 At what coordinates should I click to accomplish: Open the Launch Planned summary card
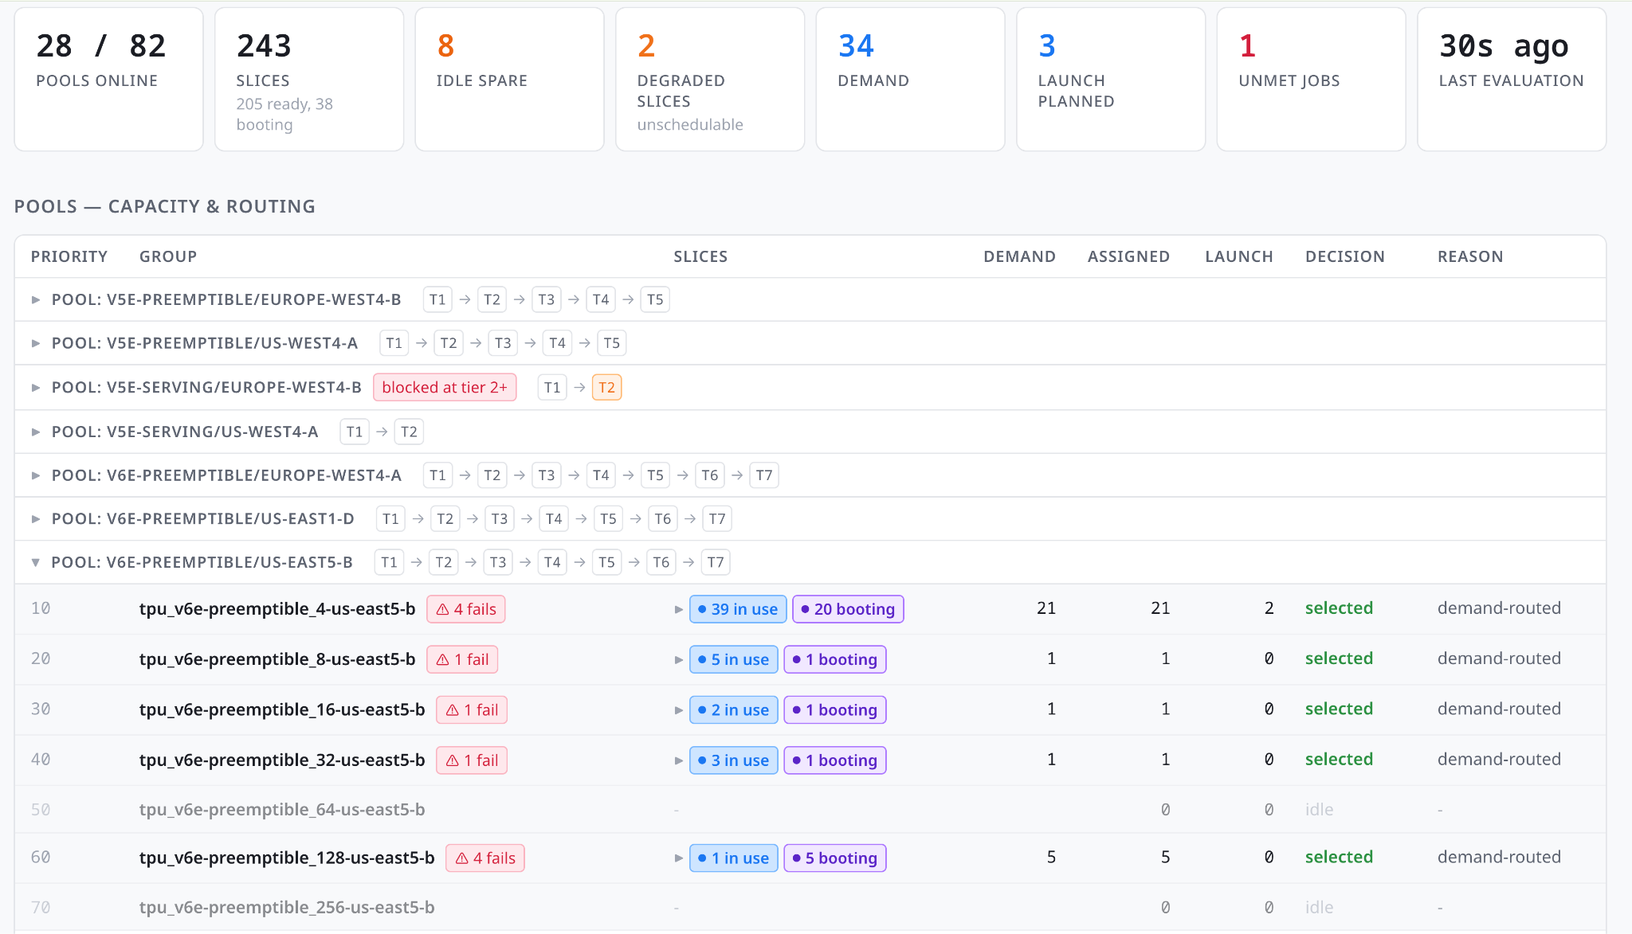(x=1111, y=80)
